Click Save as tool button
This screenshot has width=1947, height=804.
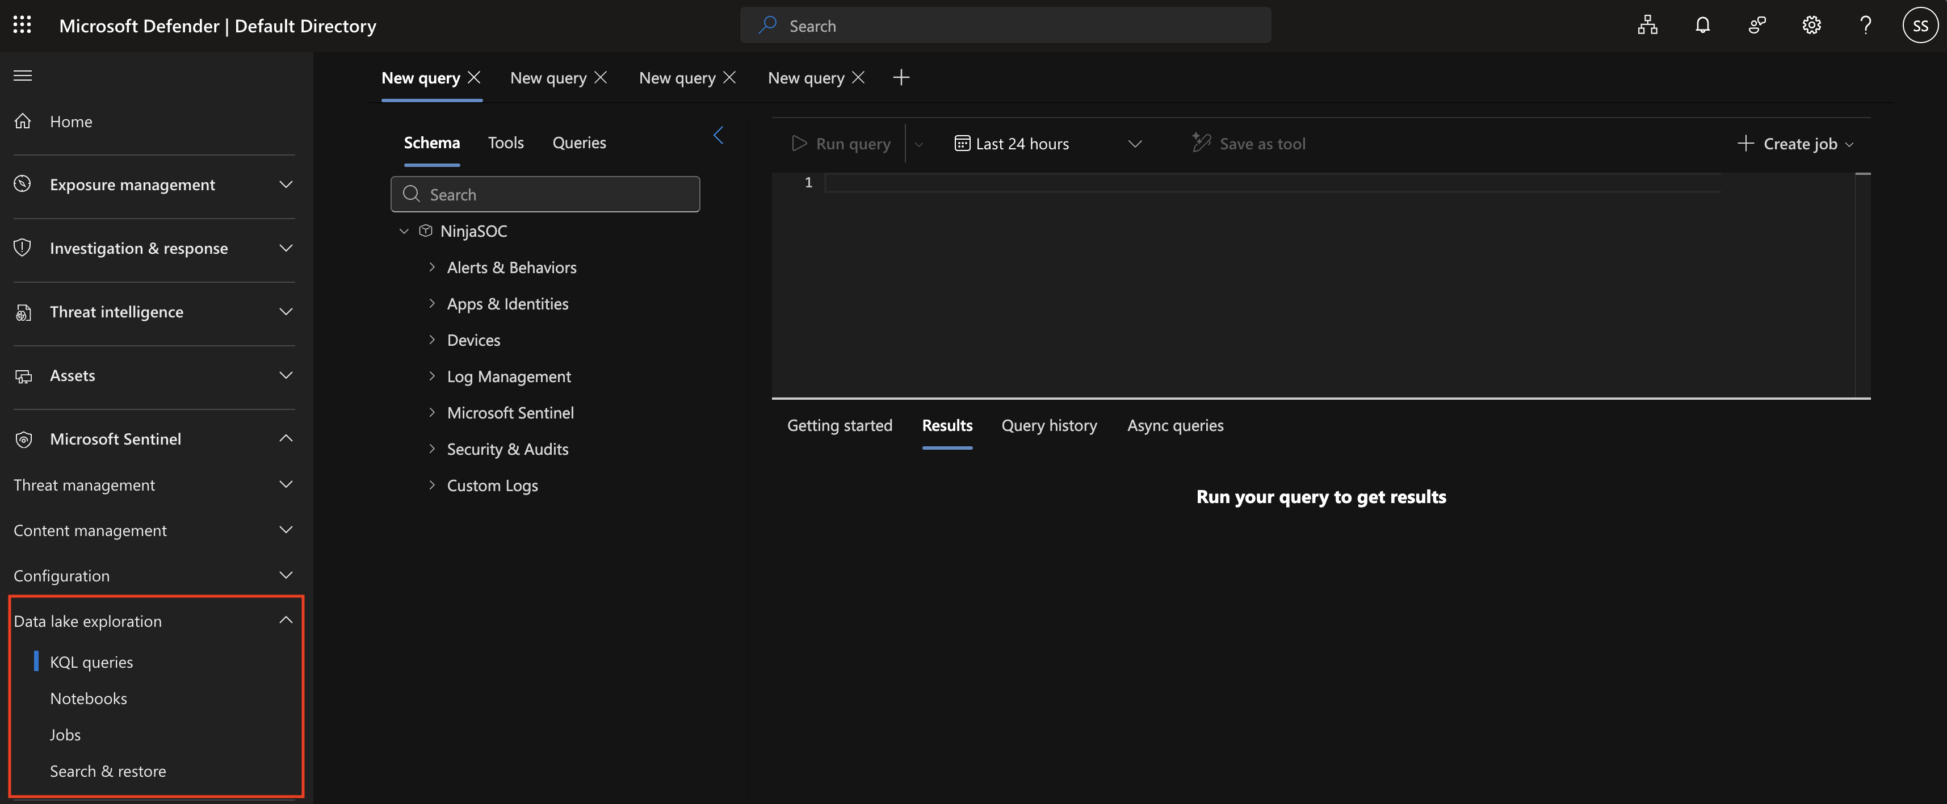pos(1249,143)
